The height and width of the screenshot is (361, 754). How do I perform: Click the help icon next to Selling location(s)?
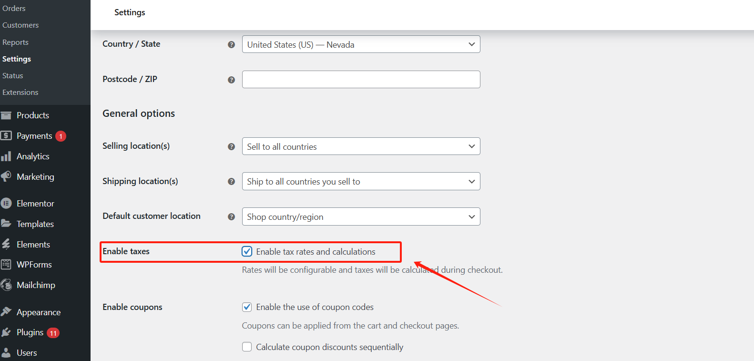pyautogui.click(x=231, y=146)
